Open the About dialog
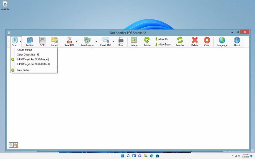Image resolution: width=255 pixels, height=159 pixels. (x=237, y=41)
